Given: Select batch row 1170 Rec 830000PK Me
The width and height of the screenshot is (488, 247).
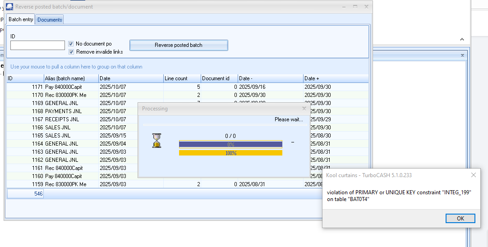Looking at the screenshot, I should coord(188,95).
